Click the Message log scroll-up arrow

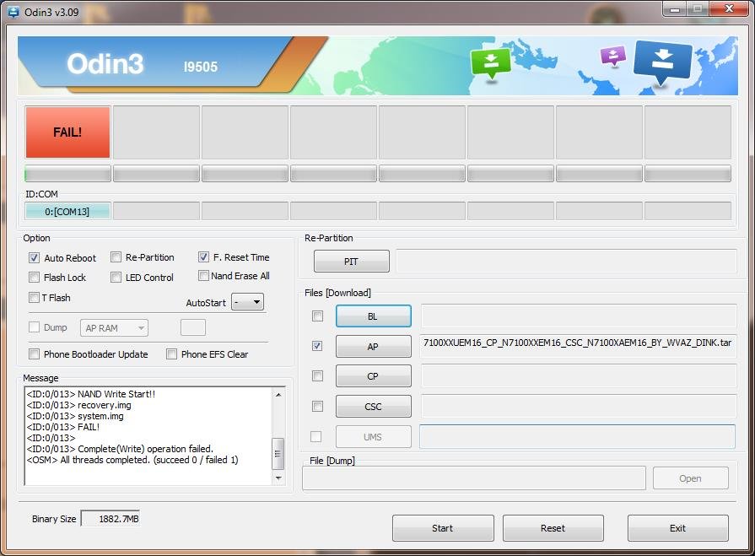point(278,395)
